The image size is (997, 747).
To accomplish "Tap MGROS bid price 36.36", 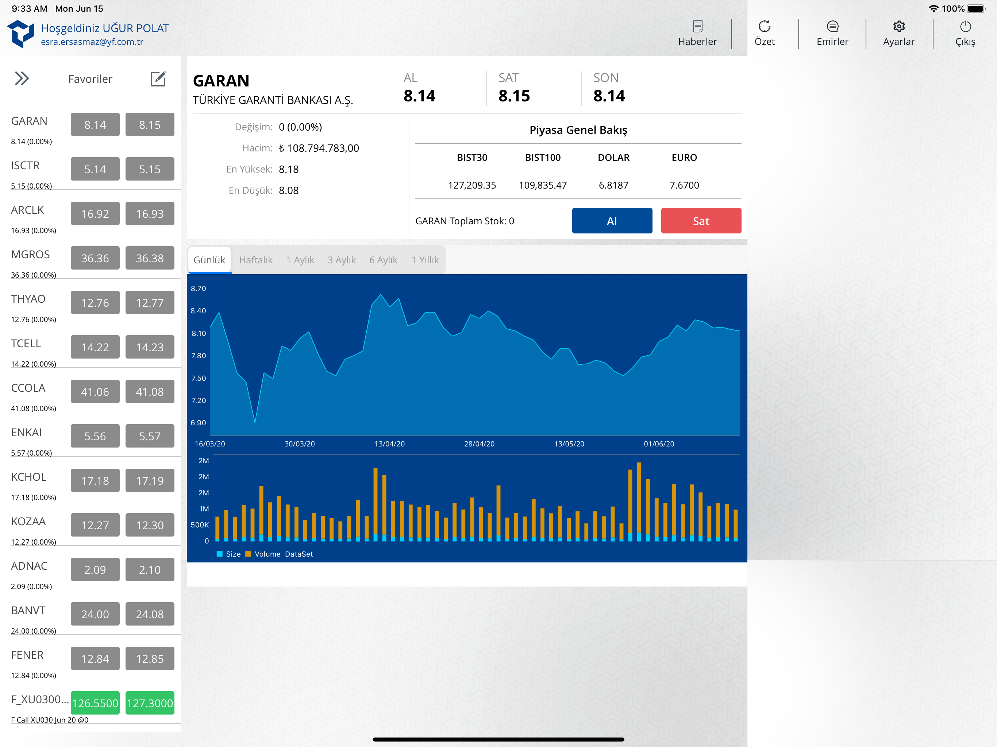I will (95, 258).
